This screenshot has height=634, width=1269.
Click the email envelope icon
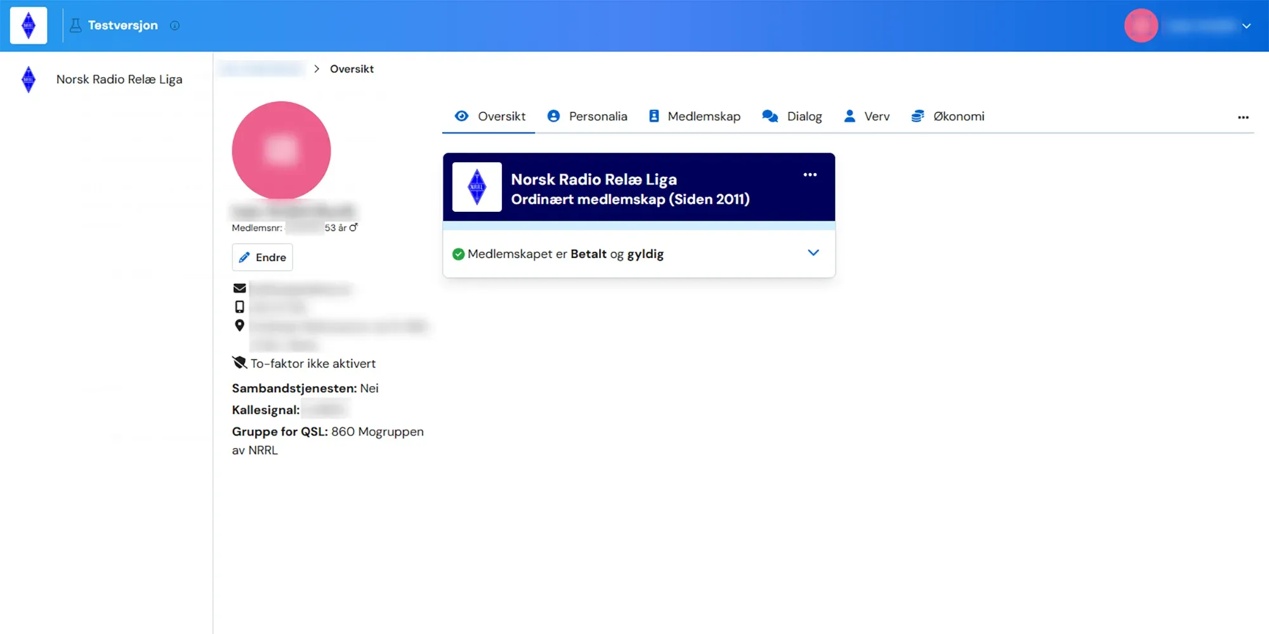239,288
